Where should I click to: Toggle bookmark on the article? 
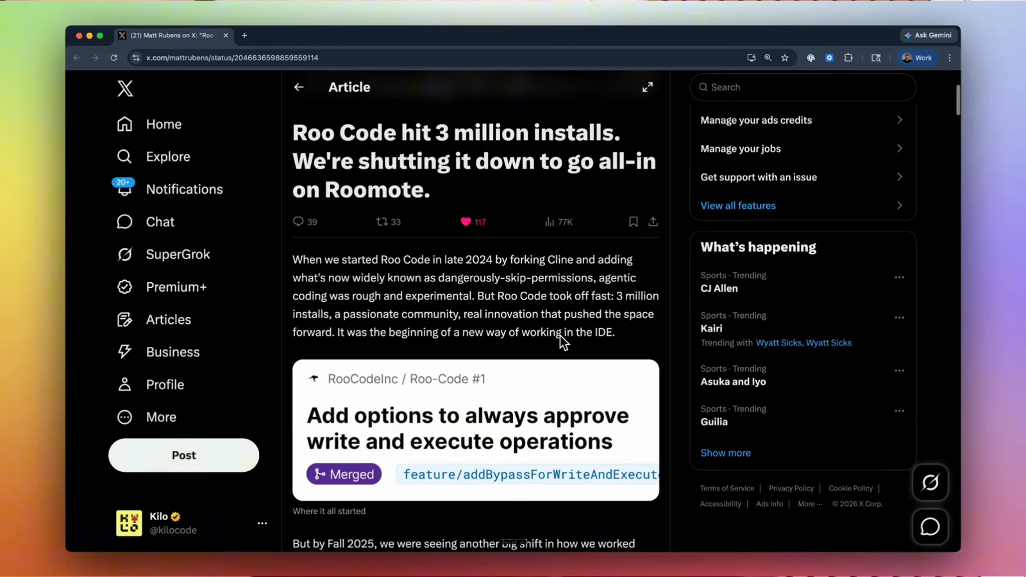point(633,222)
